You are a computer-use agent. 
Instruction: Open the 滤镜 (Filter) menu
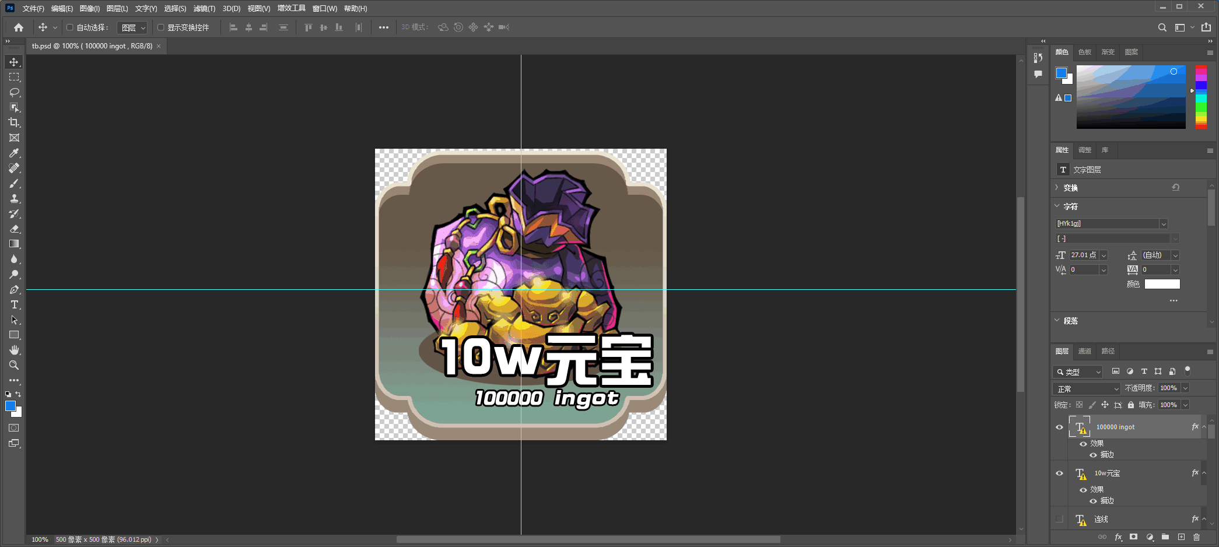(204, 9)
